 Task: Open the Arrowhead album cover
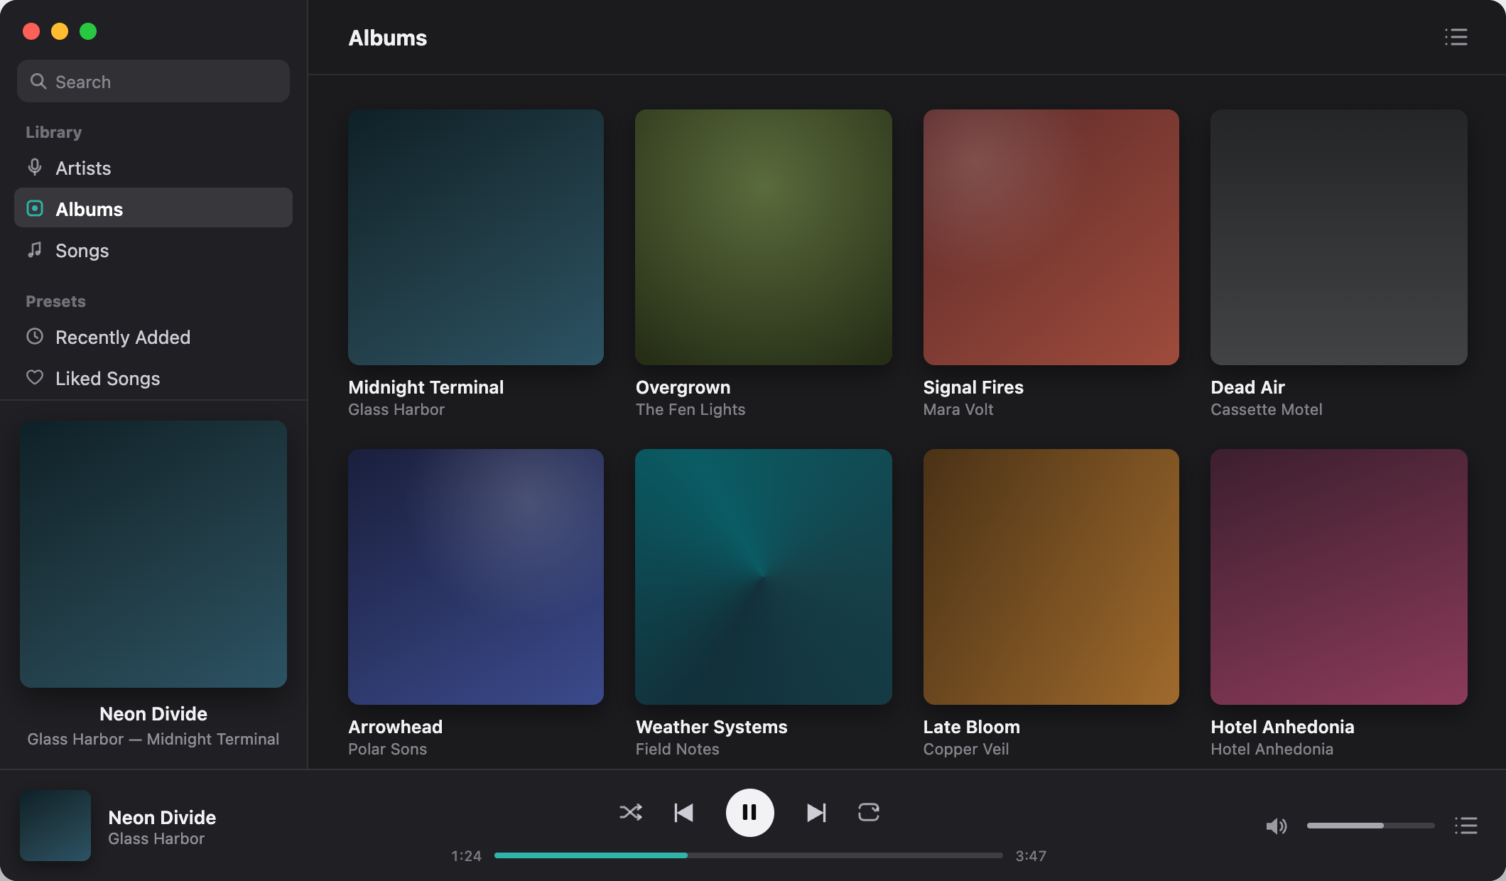tap(476, 577)
